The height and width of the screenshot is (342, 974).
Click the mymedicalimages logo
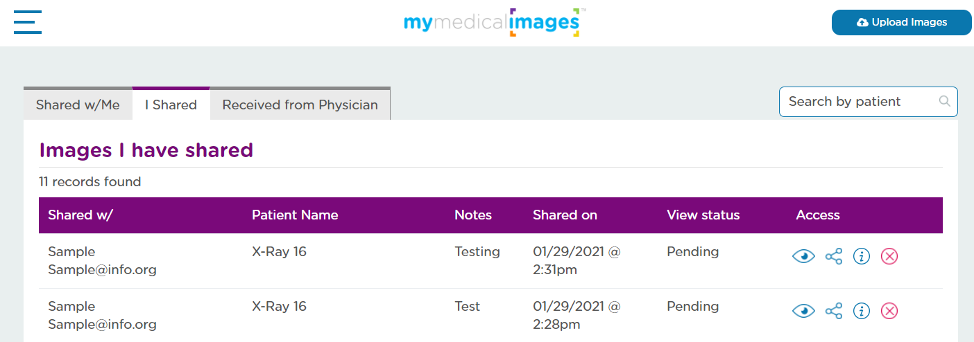tap(495, 22)
